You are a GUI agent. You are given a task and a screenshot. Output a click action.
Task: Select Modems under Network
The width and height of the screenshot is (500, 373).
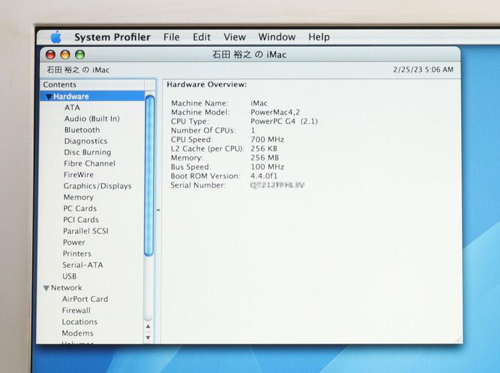[x=77, y=334]
